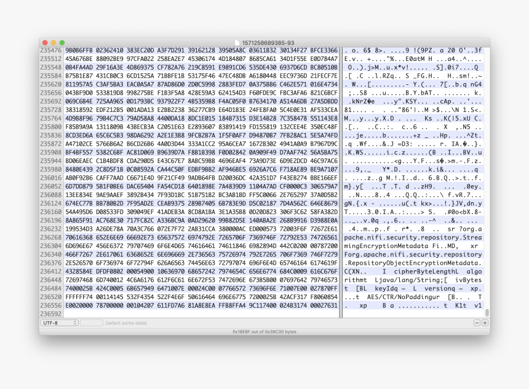Click hex group 674EC77B
Image resolution: width=529 pixels, height=389 pixels.
click(x=79, y=203)
